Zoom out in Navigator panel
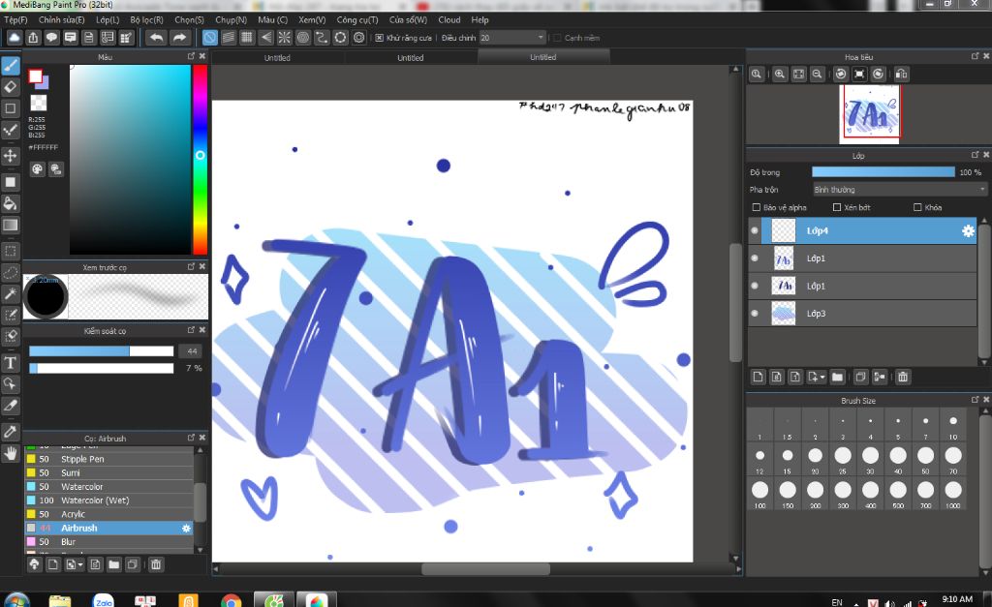This screenshot has width=992, height=607. pyautogui.click(x=817, y=74)
